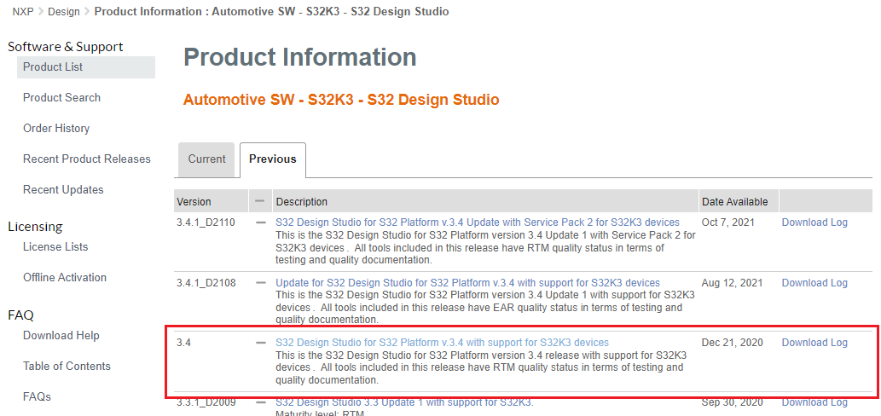
Task: Open S32 Design Studio v.3.4 Service Pack 2 link
Action: click(478, 222)
